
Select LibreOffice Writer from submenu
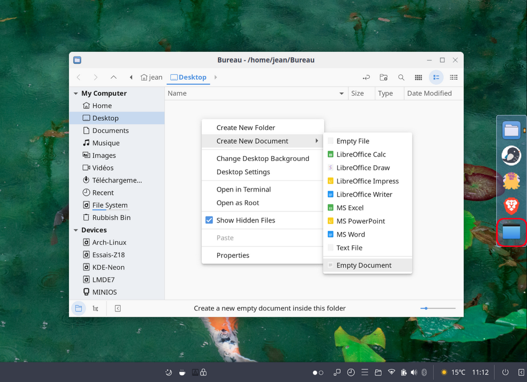coord(364,195)
